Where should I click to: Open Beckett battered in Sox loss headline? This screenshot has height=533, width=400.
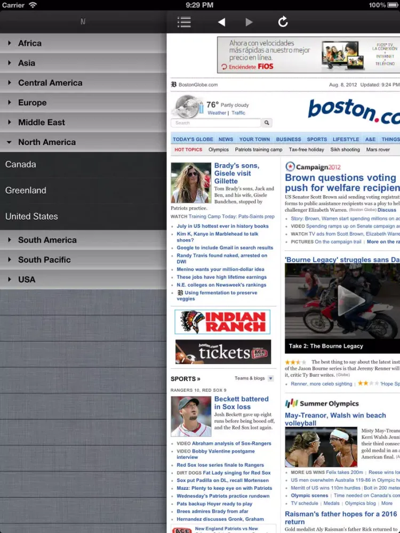click(x=241, y=403)
